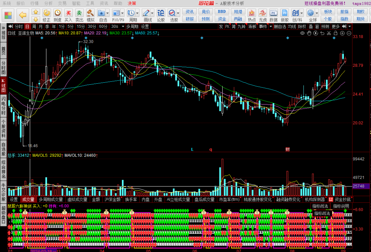Click the yellow up arrow button

click(x=35, y=12)
